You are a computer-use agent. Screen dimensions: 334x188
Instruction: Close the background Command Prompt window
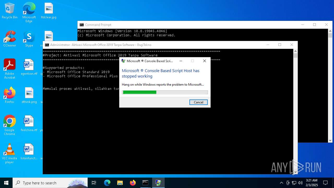(x=326, y=25)
